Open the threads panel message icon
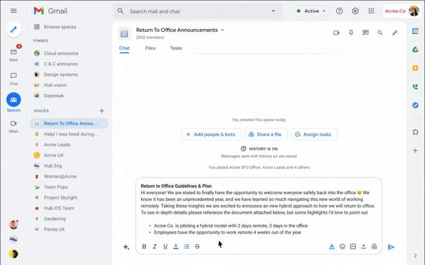 (x=365, y=33)
